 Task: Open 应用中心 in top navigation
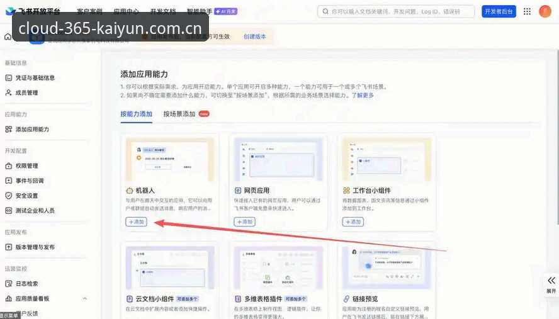click(x=126, y=11)
